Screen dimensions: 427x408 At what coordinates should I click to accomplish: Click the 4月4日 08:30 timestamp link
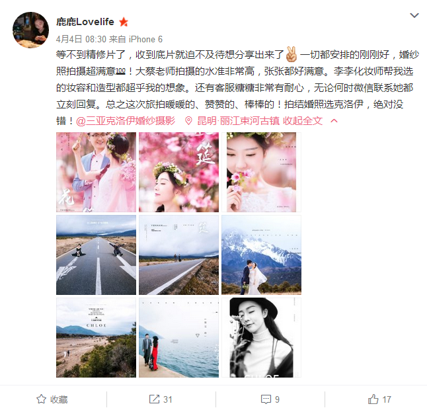pos(81,39)
